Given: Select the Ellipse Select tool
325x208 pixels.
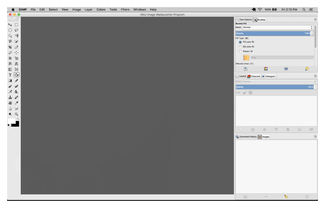Looking at the screenshot, I should pos(10,30).
